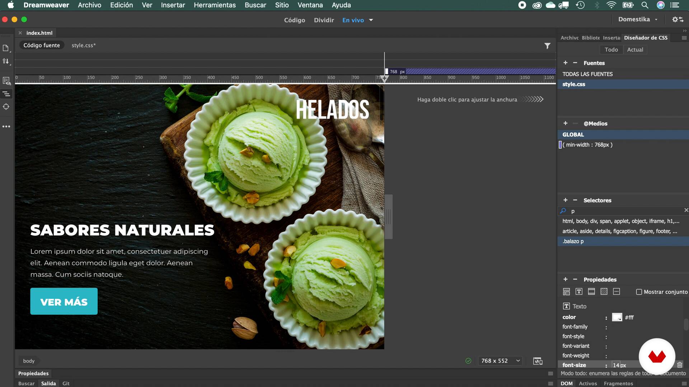Clear the selector search with X
Image resolution: width=689 pixels, height=387 pixels.
[686, 210]
